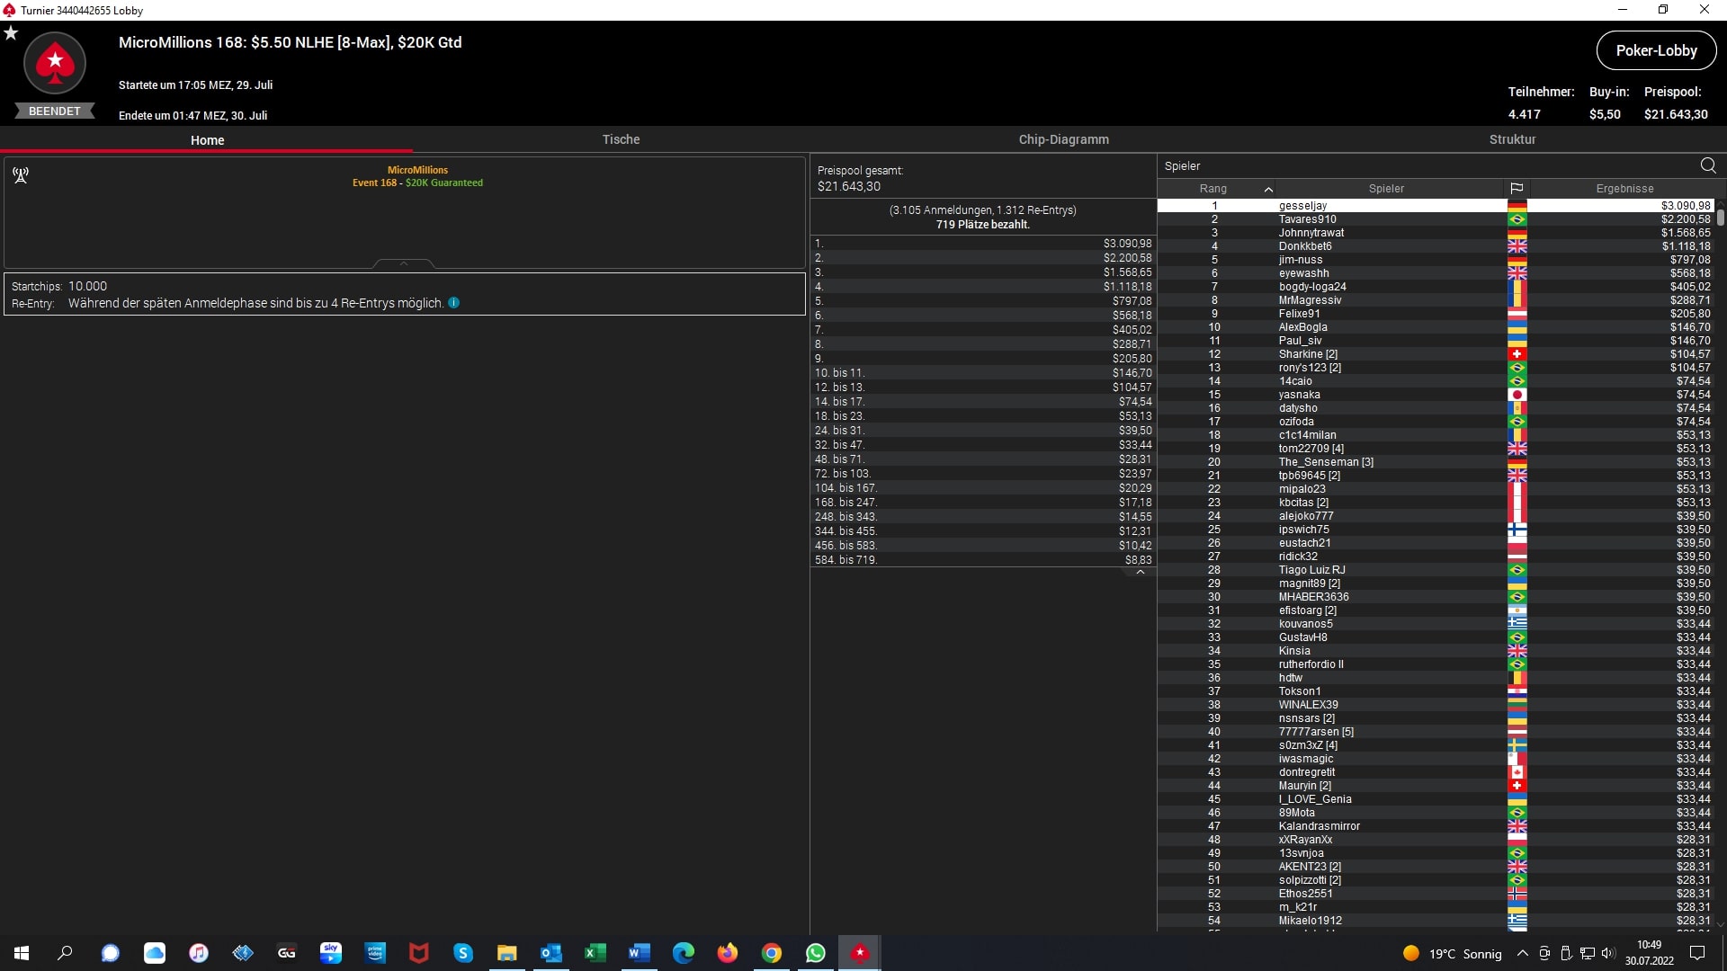Toggle sorting by Rang column

pos(1213,189)
